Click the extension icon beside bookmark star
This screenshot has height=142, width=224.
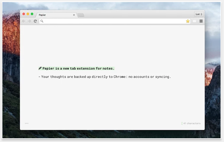(194, 21)
